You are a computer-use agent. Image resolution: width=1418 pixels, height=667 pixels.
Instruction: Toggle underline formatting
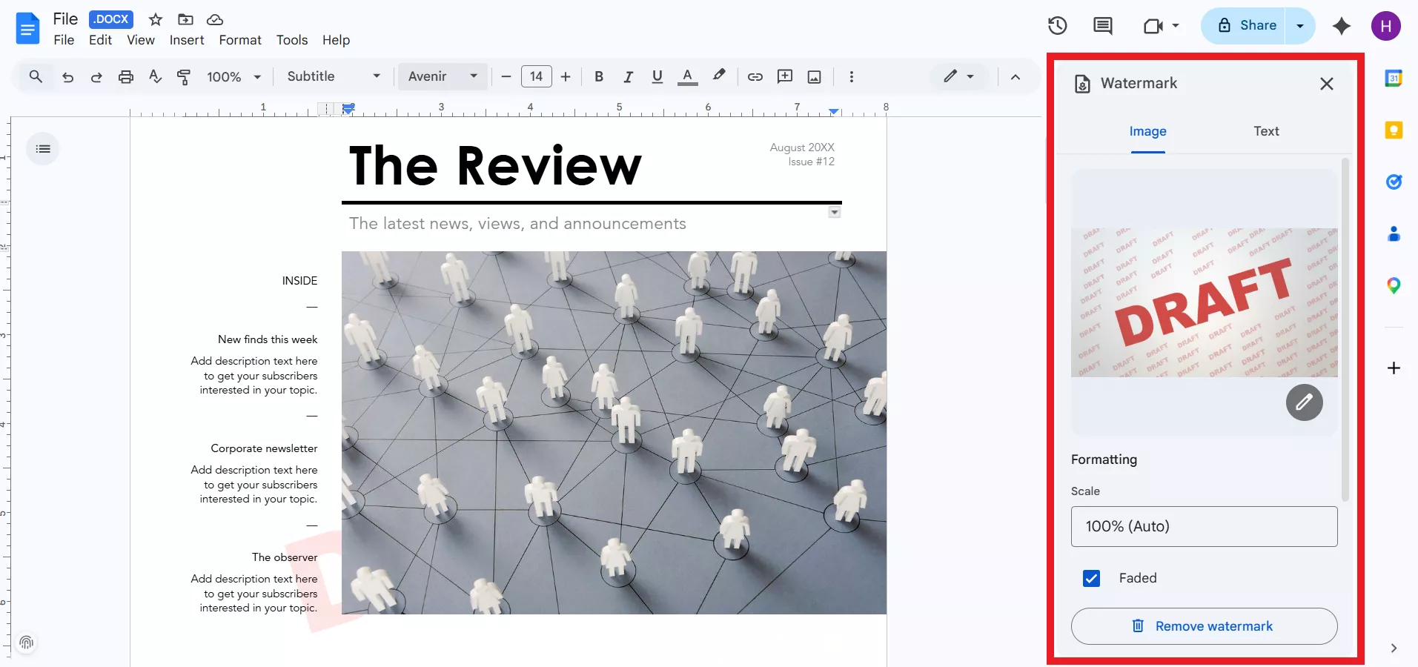[x=657, y=76]
